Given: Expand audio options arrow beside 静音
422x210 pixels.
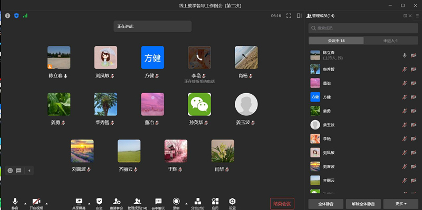Looking at the screenshot, I should 25,204.
